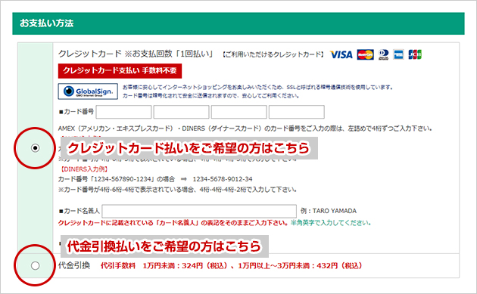Click the カード名義人 cardholder name field

point(199,211)
